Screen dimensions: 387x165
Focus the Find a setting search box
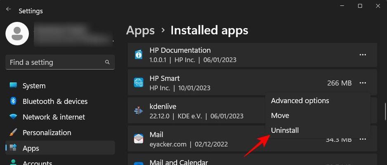click(x=60, y=62)
